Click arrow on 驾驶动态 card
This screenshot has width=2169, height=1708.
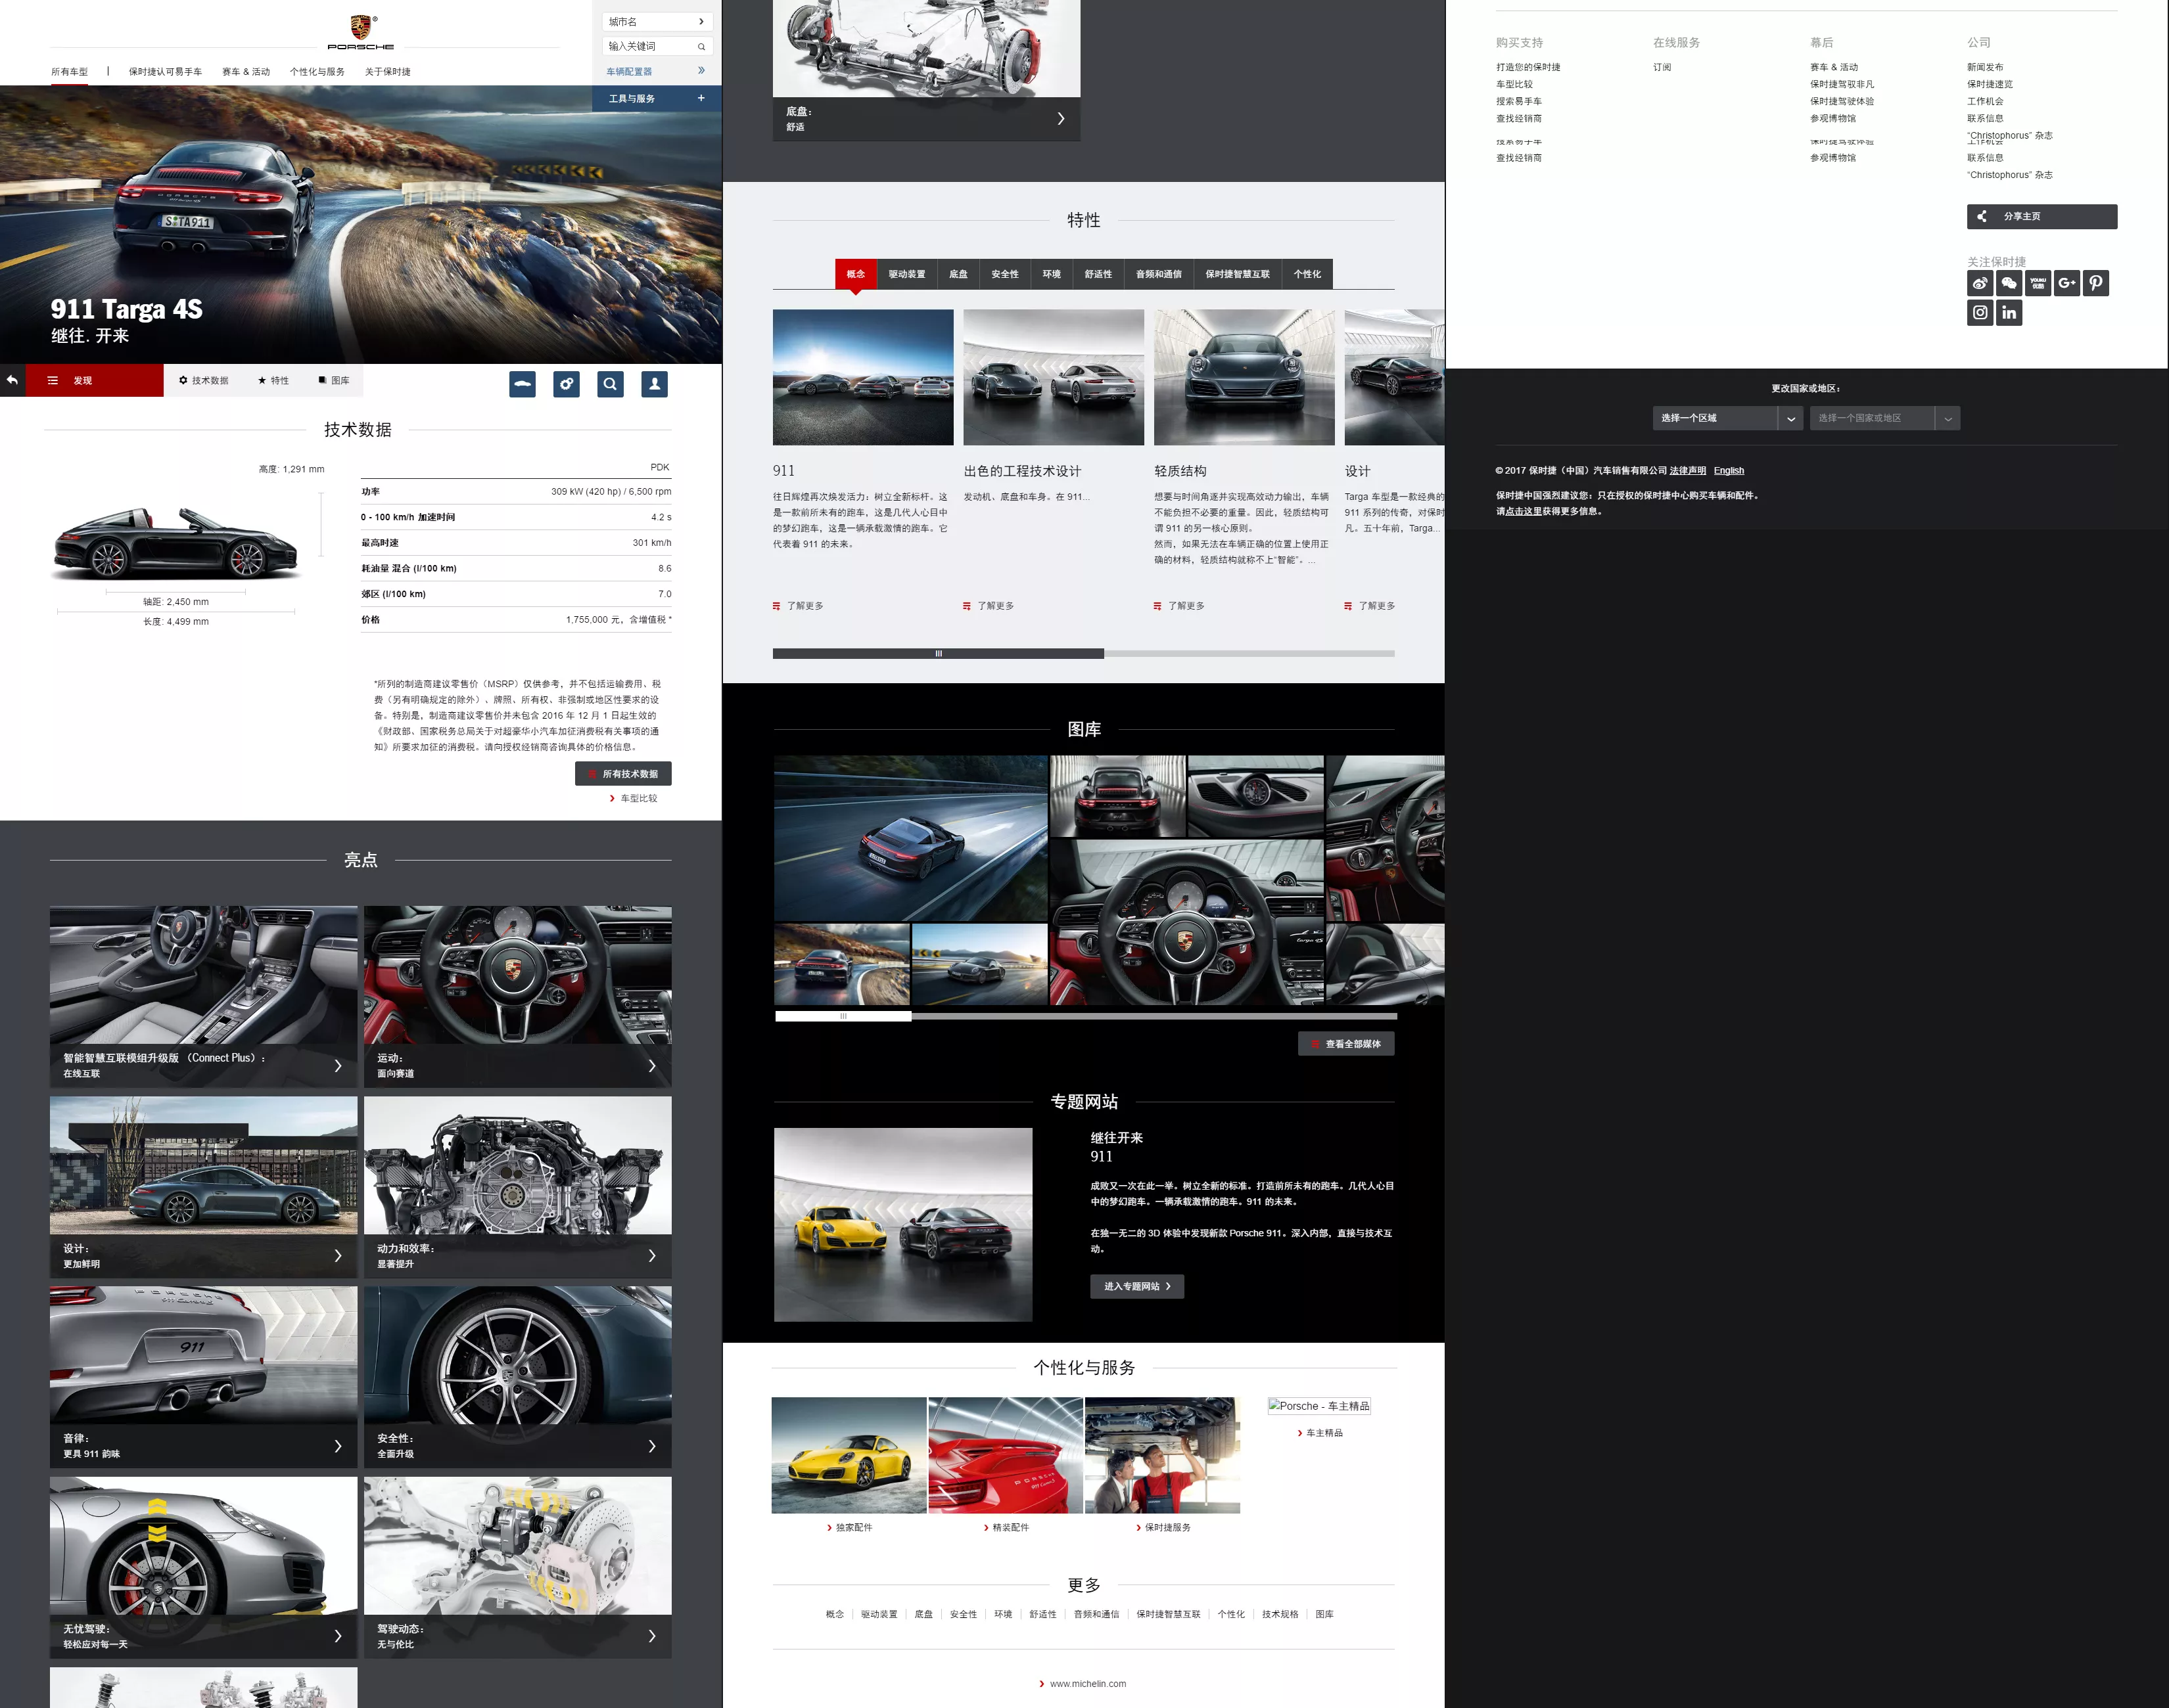(x=652, y=1636)
